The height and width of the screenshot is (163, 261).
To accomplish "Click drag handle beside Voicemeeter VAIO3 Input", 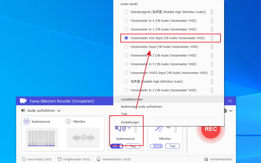I will 212,73.
